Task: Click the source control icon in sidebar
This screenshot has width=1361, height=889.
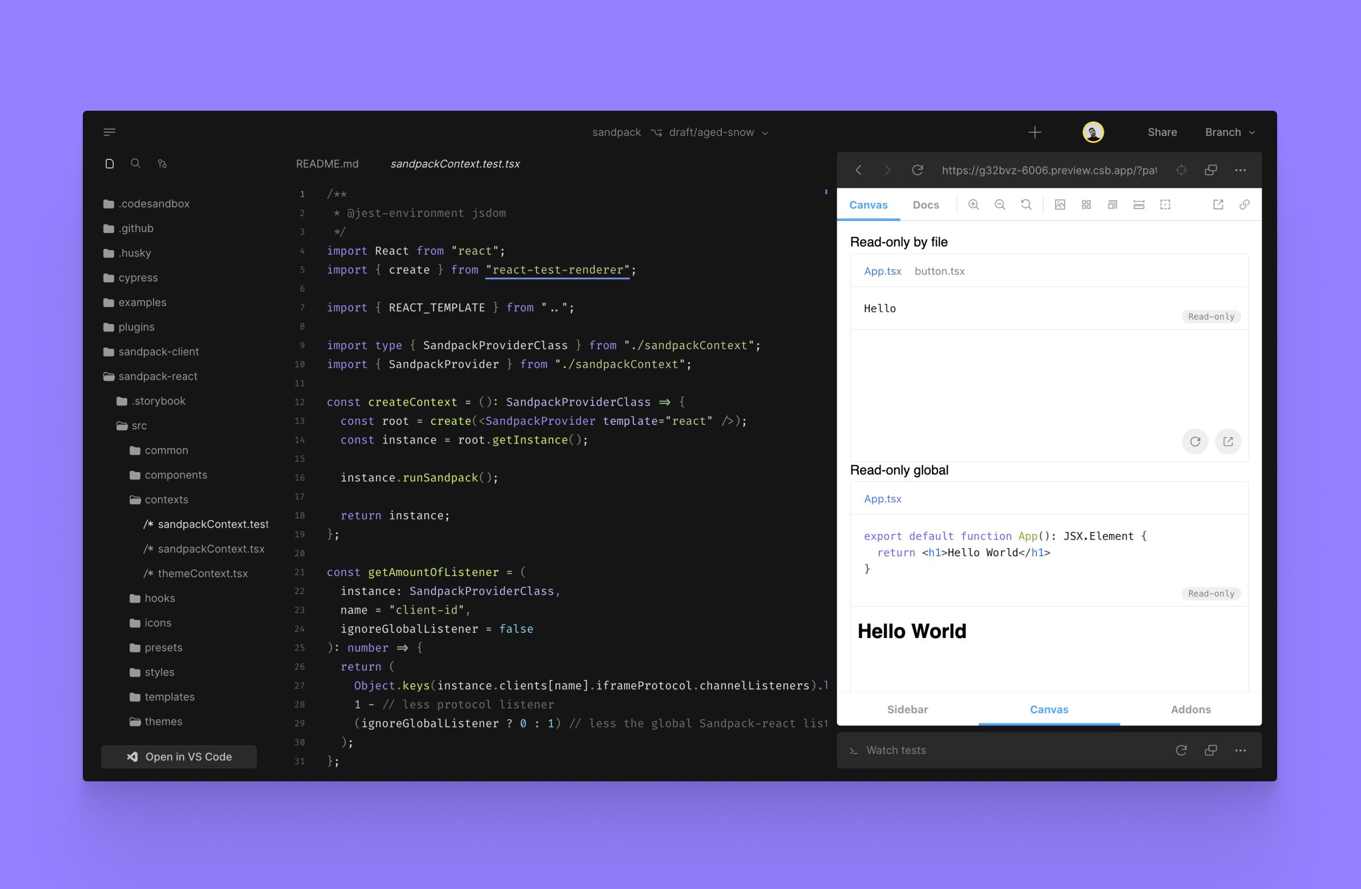Action: pyautogui.click(x=161, y=162)
